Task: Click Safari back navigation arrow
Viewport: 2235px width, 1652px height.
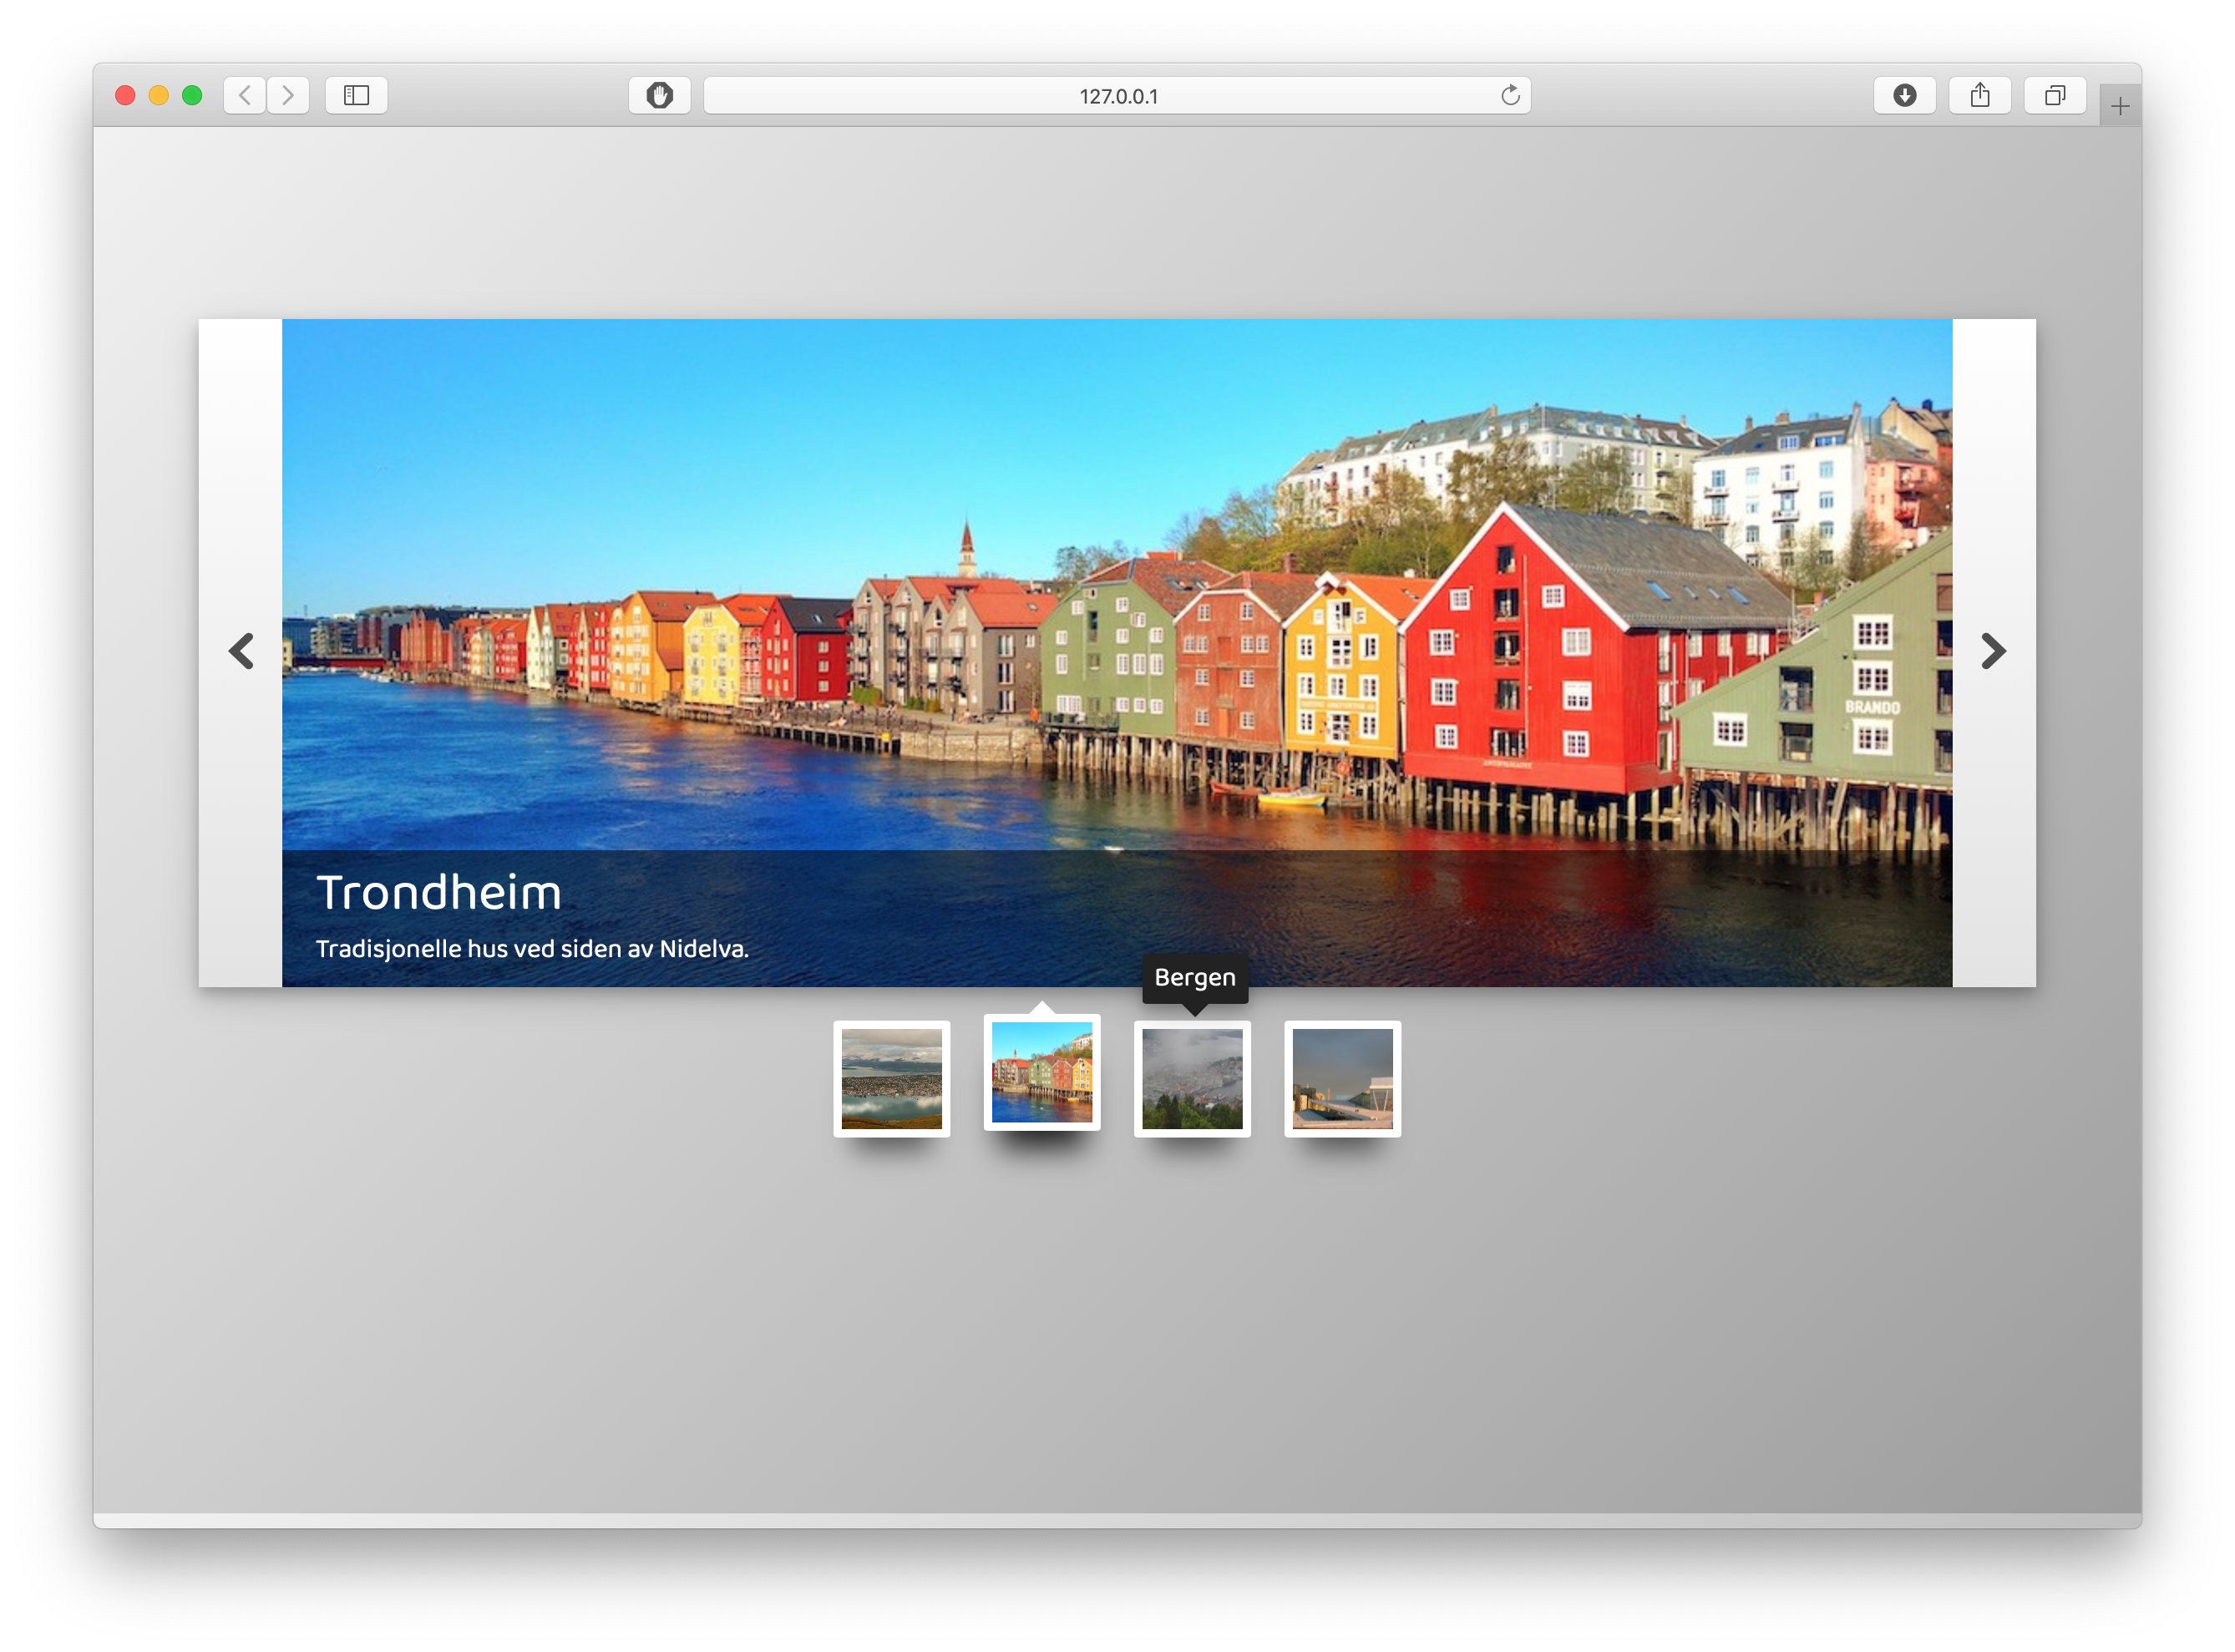Action: (245, 95)
